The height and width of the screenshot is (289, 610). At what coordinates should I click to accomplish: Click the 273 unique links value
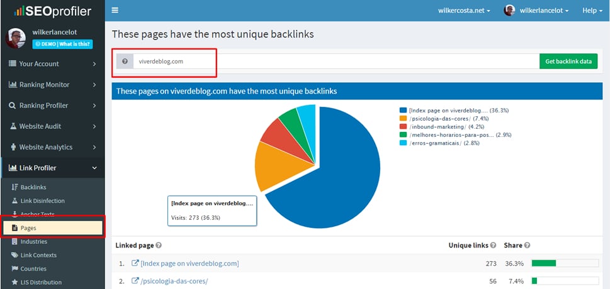pos(491,263)
